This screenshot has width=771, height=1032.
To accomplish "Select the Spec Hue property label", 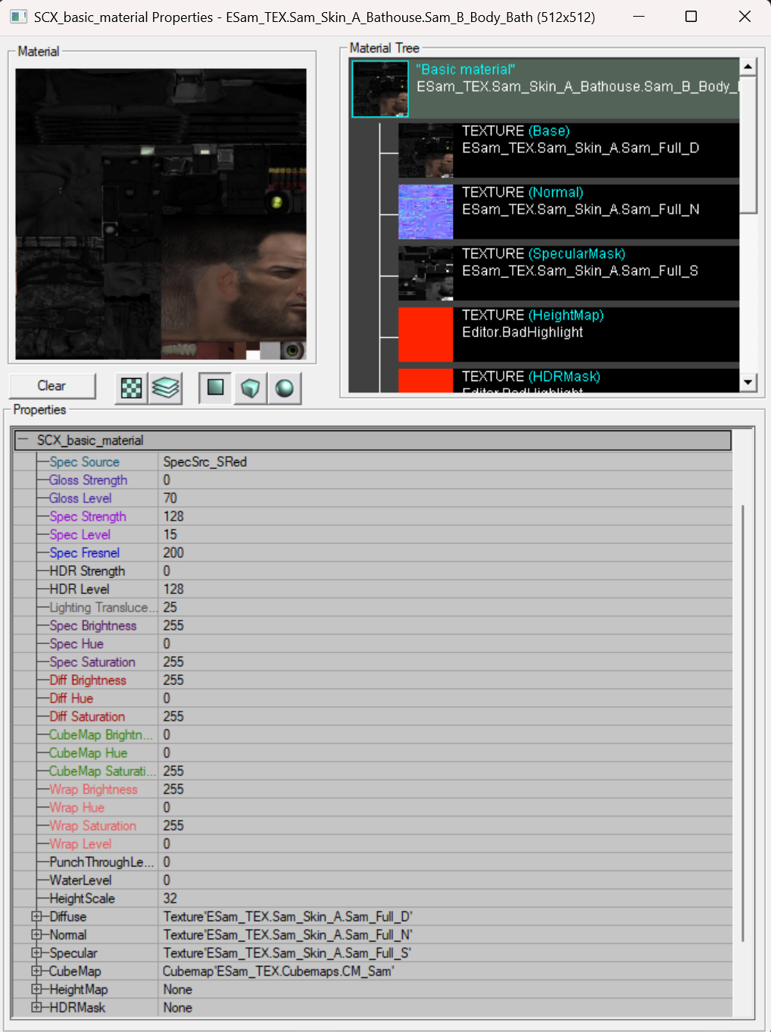I will (76, 643).
